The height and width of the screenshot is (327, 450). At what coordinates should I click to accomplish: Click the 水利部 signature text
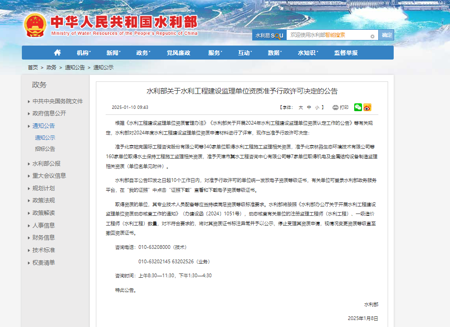(371, 304)
